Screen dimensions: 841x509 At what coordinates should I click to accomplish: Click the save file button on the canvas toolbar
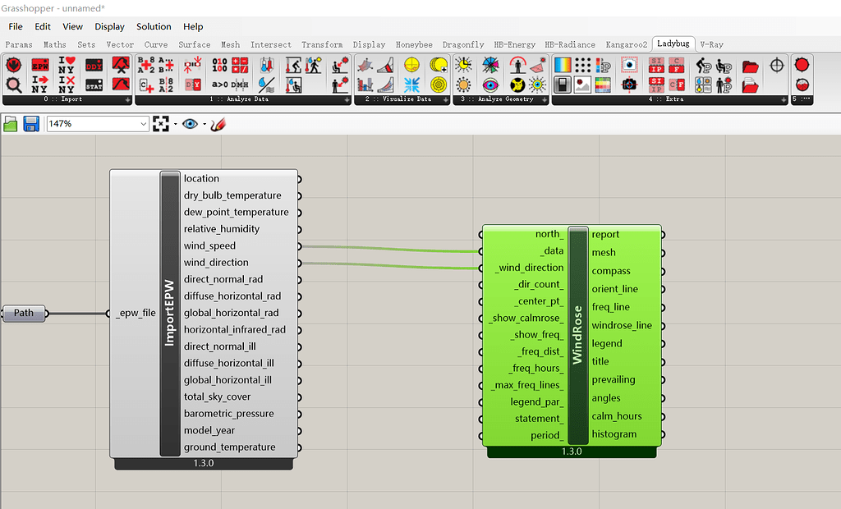tap(30, 125)
